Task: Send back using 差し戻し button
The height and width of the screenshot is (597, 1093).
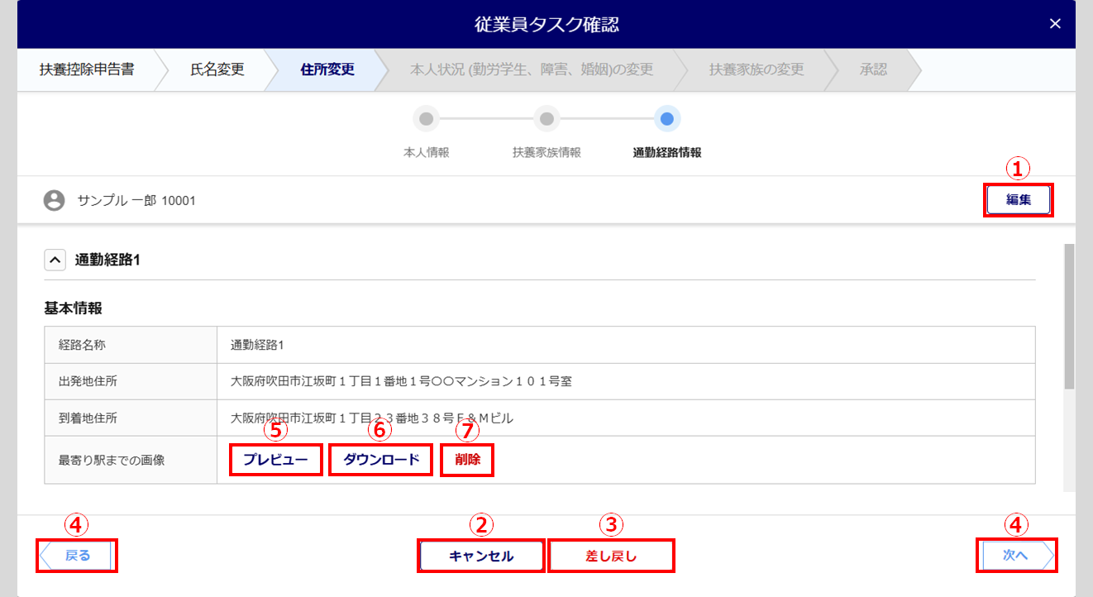Action: (611, 556)
